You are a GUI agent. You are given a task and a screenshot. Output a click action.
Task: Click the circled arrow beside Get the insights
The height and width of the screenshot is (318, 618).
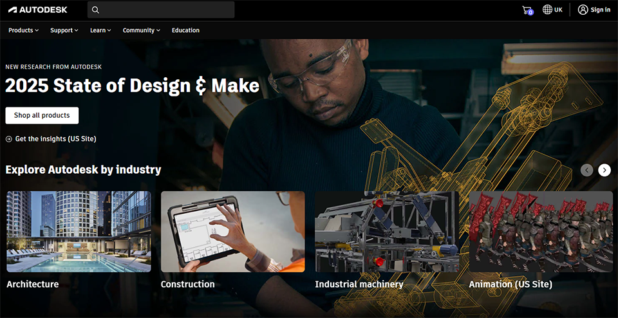[x=8, y=139]
